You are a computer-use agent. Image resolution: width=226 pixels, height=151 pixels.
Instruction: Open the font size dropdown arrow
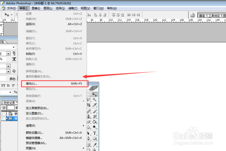[x=8, y=54]
